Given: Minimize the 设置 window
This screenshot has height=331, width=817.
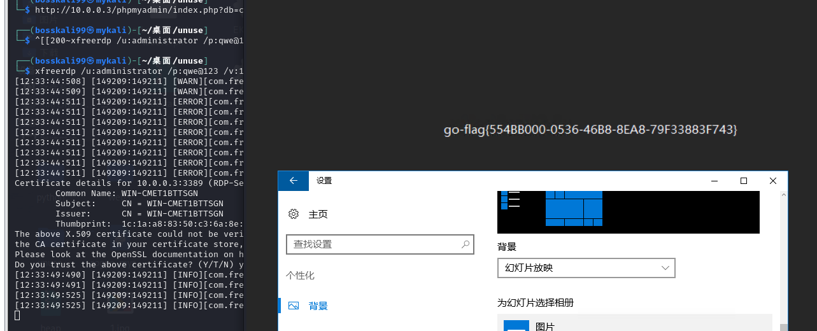Looking at the screenshot, I should pos(714,181).
